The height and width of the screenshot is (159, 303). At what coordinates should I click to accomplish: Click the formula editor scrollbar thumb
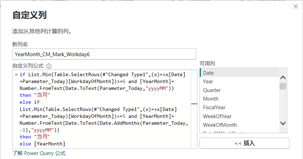click(194, 104)
